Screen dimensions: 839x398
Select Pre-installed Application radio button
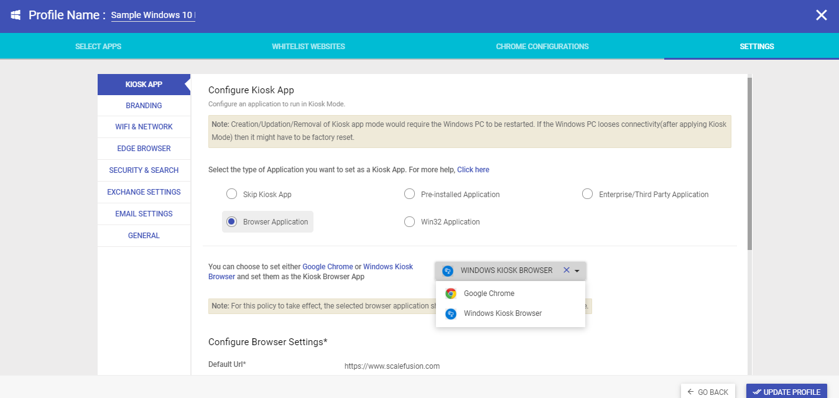(x=409, y=194)
